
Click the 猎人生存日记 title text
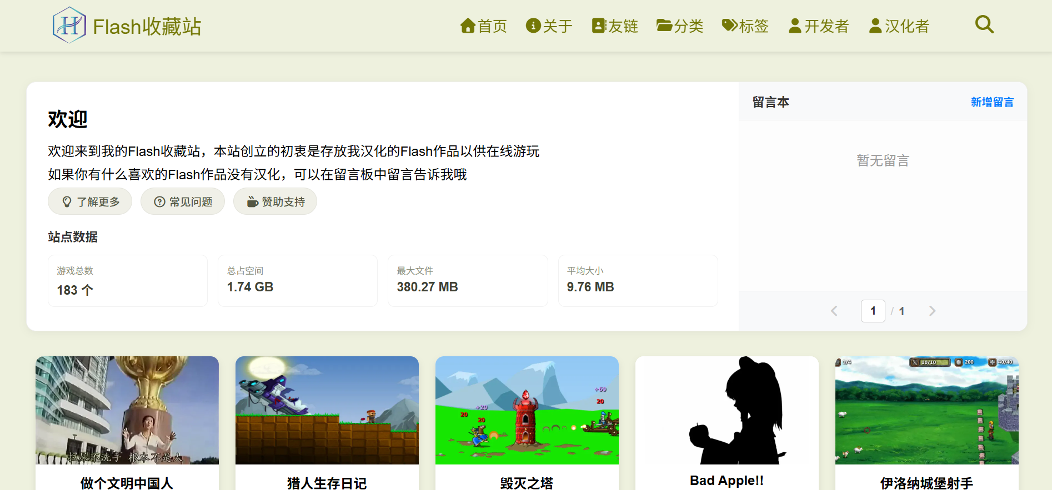click(x=327, y=483)
